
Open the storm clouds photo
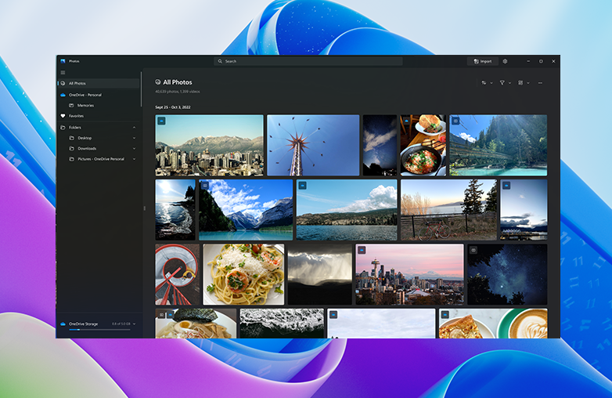pos(319,274)
